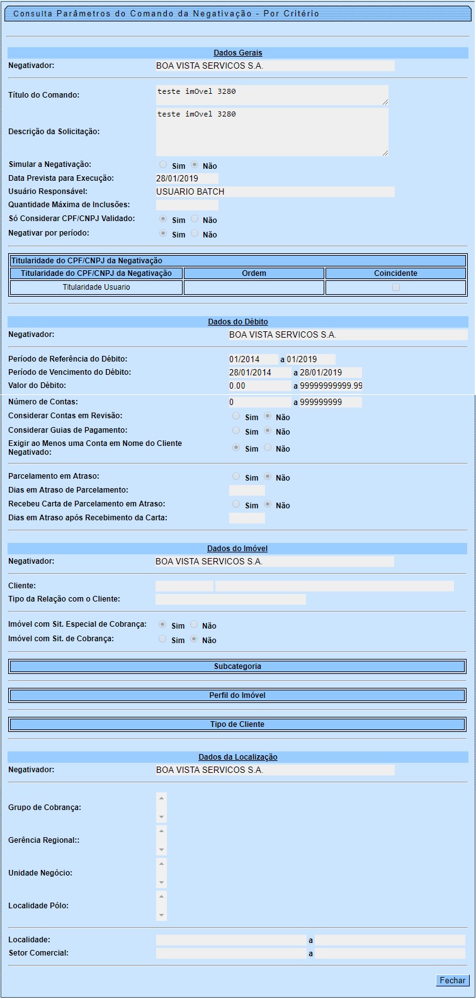Click the Data Prevista para Execução field
This screenshot has height=999, width=476.
(186, 178)
